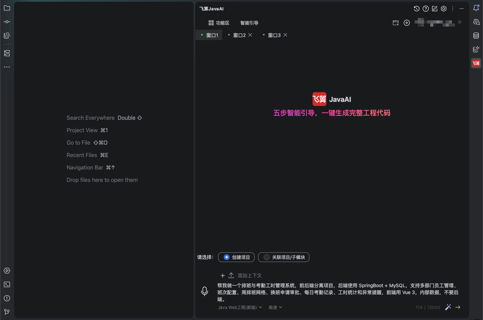This screenshot has width=483, height=320.
Task: Click the 五步智能引导 slogan text
Action: pyautogui.click(x=332, y=113)
